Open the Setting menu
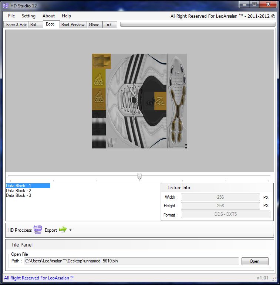Screen dimensions: 280x285 [28, 16]
